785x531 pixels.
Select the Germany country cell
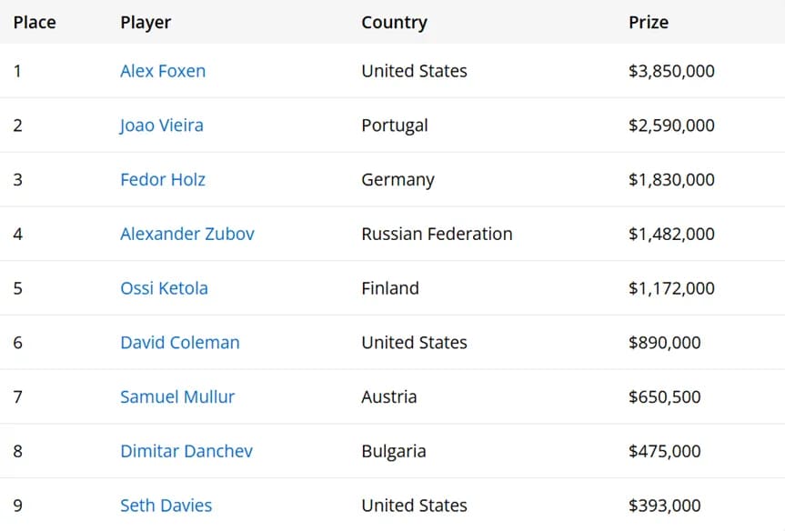coord(398,180)
